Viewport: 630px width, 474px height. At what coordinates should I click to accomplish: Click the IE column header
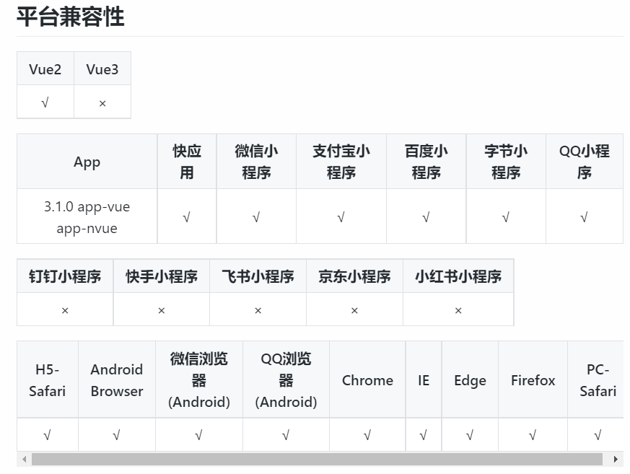pyautogui.click(x=424, y=379)
